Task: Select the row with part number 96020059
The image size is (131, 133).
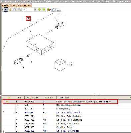Action: [60, 101]
